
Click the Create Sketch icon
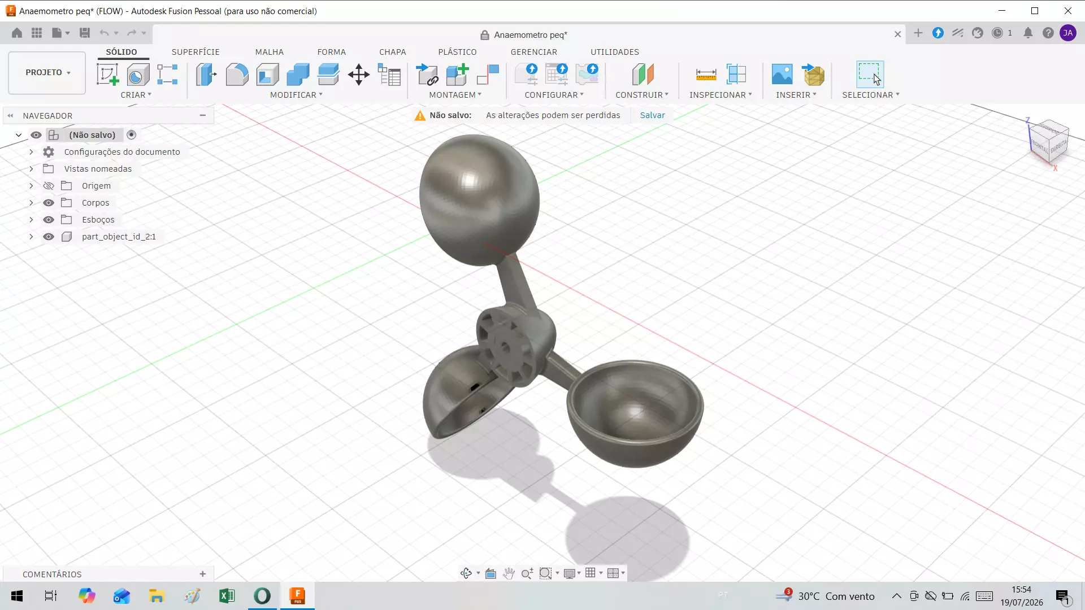(107, 74)
